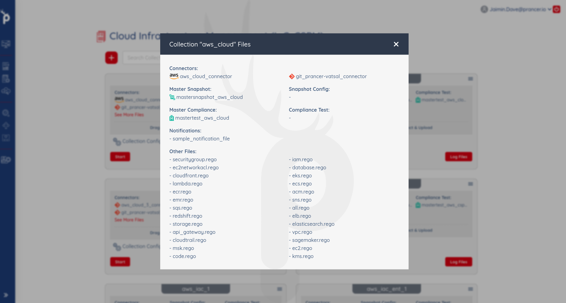Click the Prancer logo in sidebar
Image resolution: width=566 pixels, height=303 pixels.
[6, 17]
